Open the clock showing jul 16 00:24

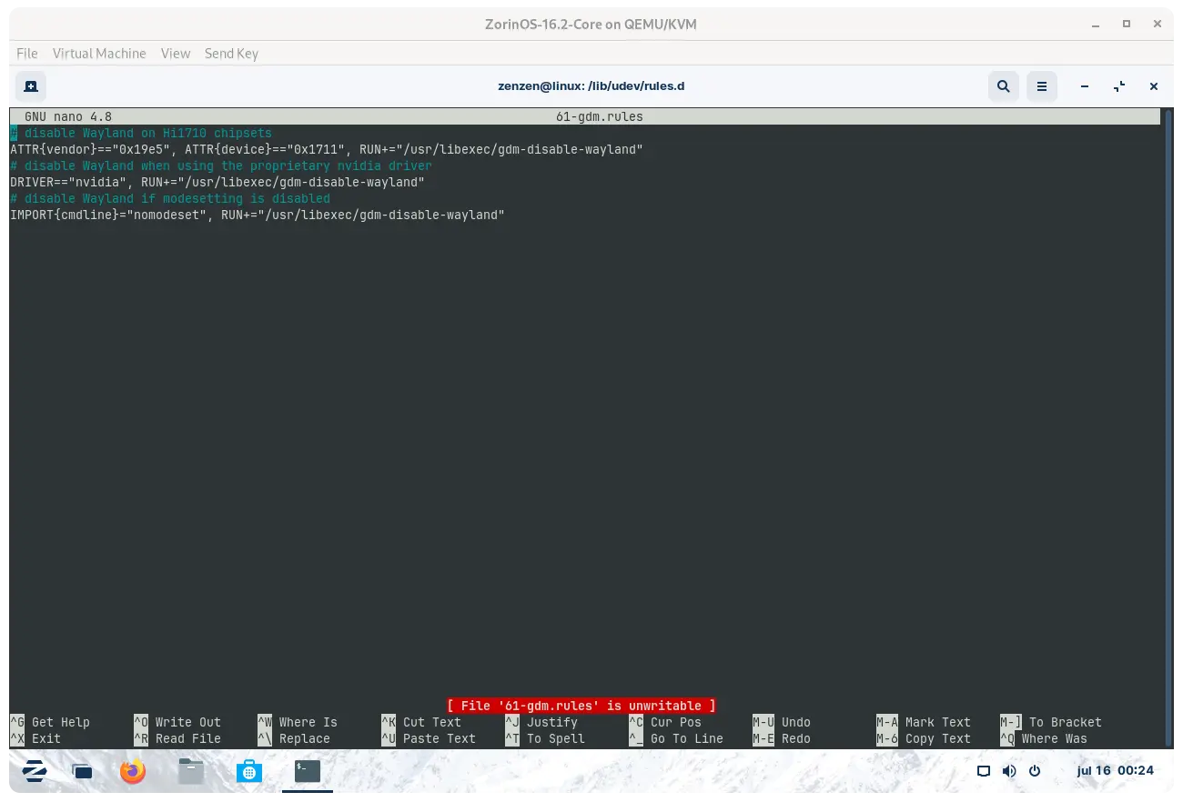pos(1115,770)
